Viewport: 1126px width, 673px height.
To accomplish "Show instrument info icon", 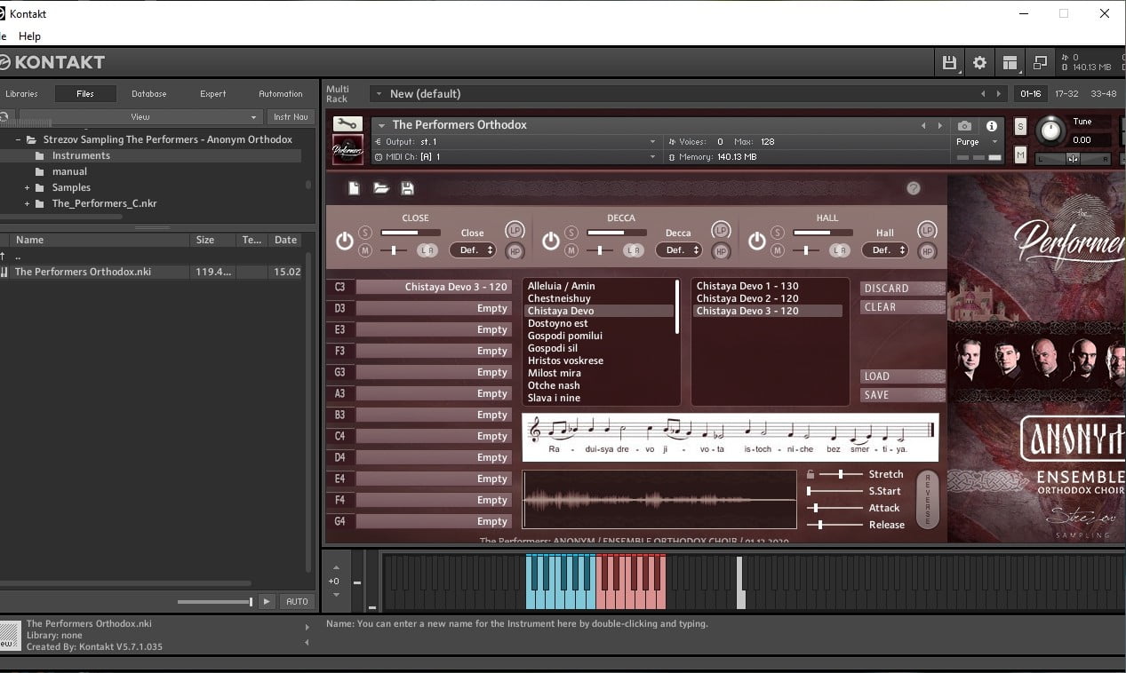I will point(992,126).
